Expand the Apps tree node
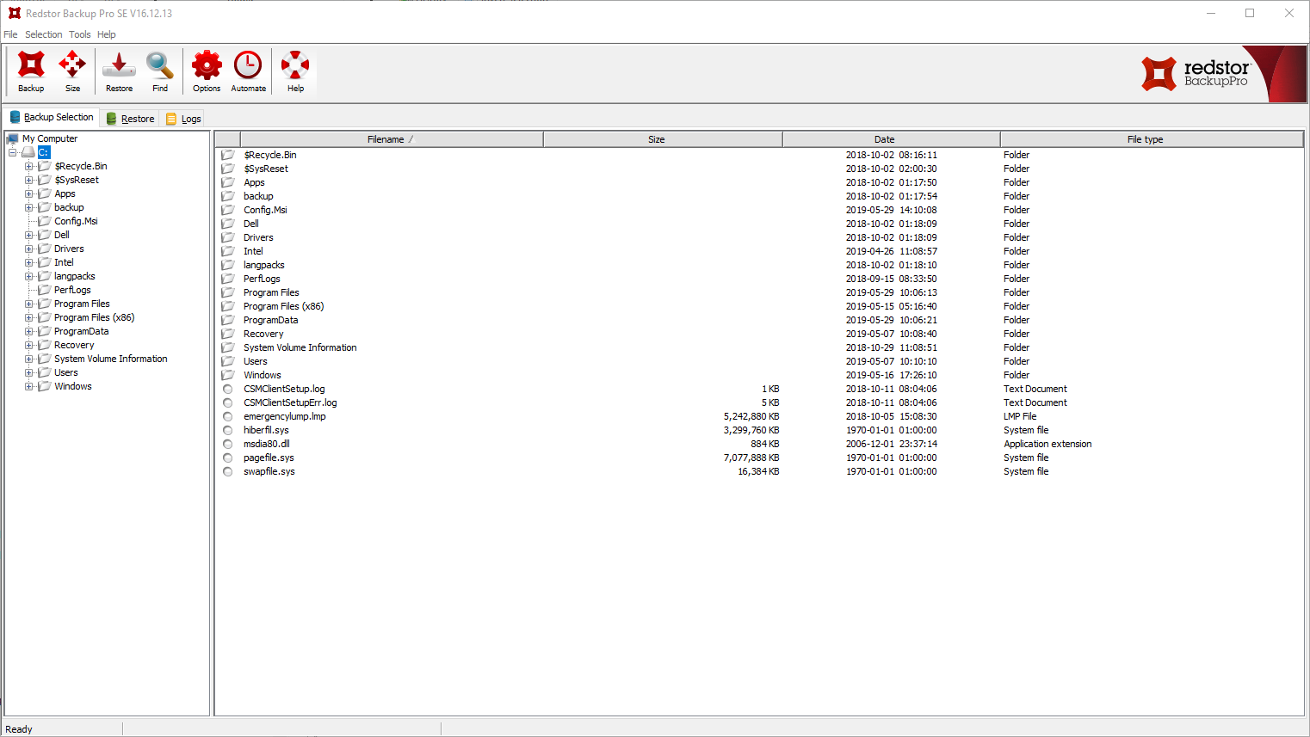The width and height of the screenshot is (1310, 737). pos(29,193)
